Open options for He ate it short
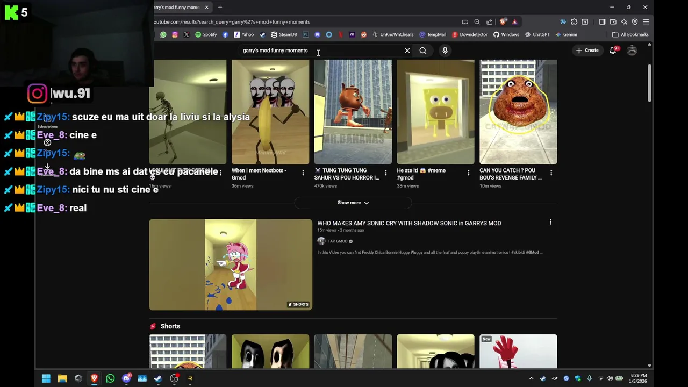Image resolution: width=688 pixels, height=387 pixels. pos(468,173)
